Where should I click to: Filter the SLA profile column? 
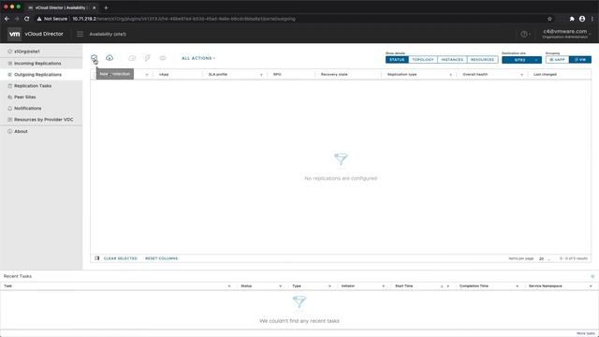[261, 75]
